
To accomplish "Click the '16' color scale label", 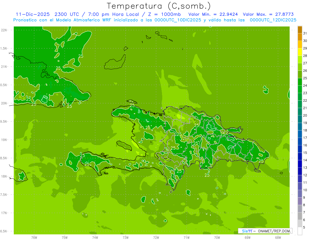I will coord(305,145).
